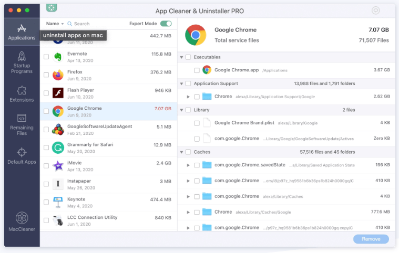Check the Firefox checkbox
The image size is (399, 253).
tap(46, 75)
